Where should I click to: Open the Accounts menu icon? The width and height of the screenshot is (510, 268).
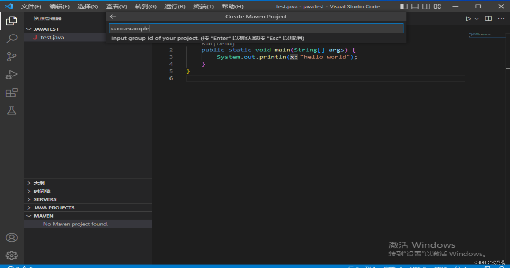point(12,238)
